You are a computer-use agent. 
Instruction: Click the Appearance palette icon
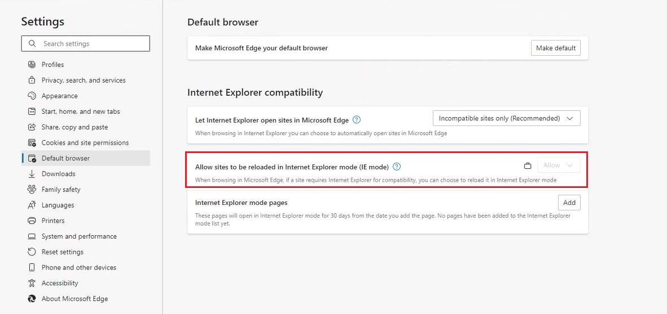click(32, 96)
